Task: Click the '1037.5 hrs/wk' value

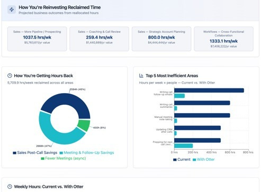Action: coord(37,38)
